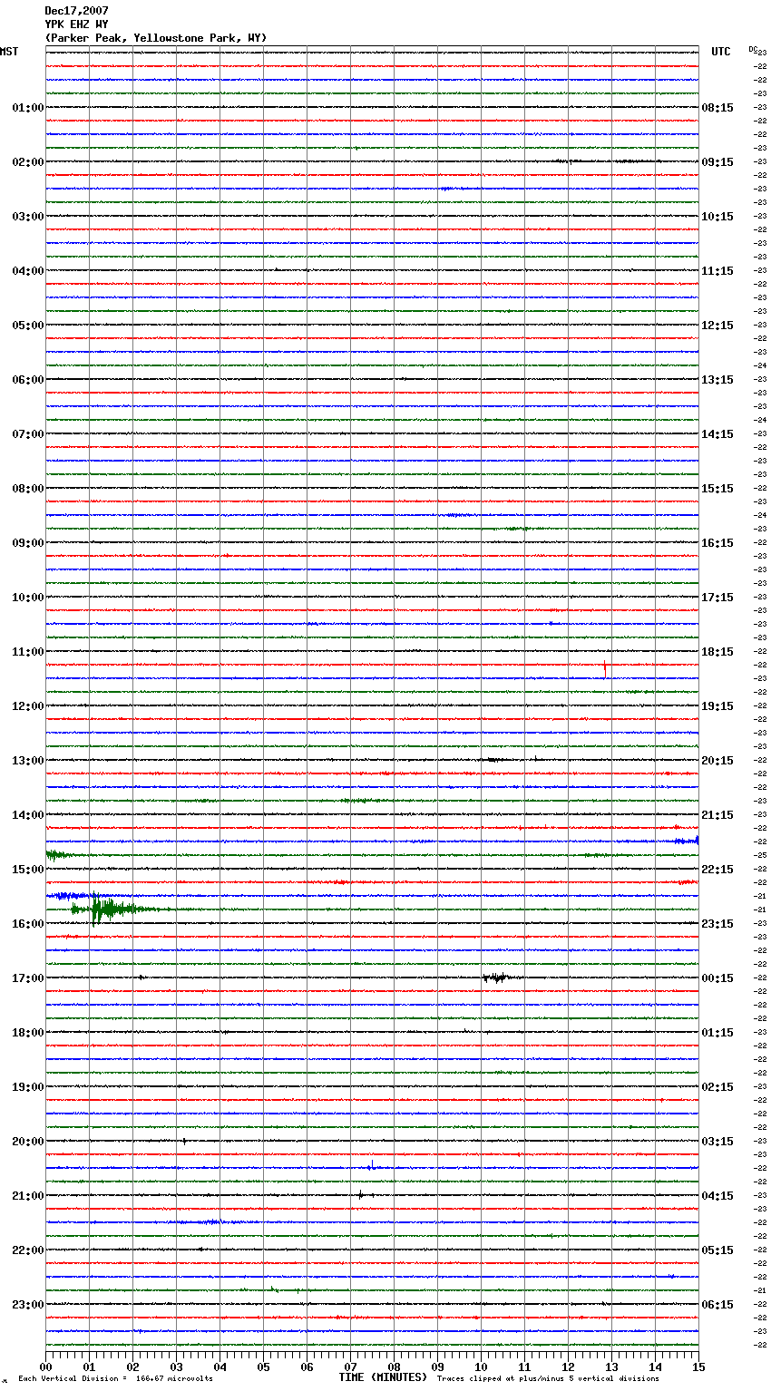
Task: Select the 06:00 MST time label
Action: [27, 380]
